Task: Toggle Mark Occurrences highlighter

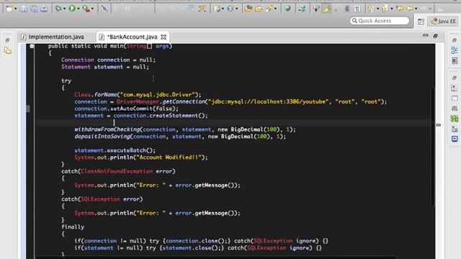Action: 326,9
